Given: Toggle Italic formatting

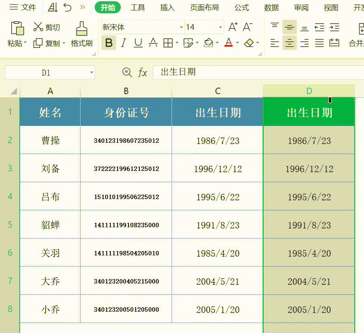Looking at the screenshot, I should 124,43.
